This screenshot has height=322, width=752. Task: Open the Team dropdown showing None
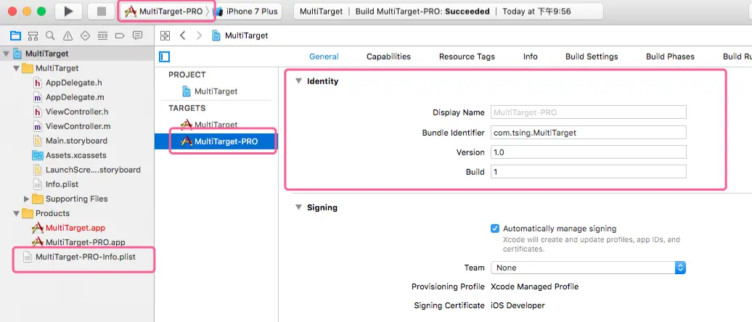[x=589, y=268]
